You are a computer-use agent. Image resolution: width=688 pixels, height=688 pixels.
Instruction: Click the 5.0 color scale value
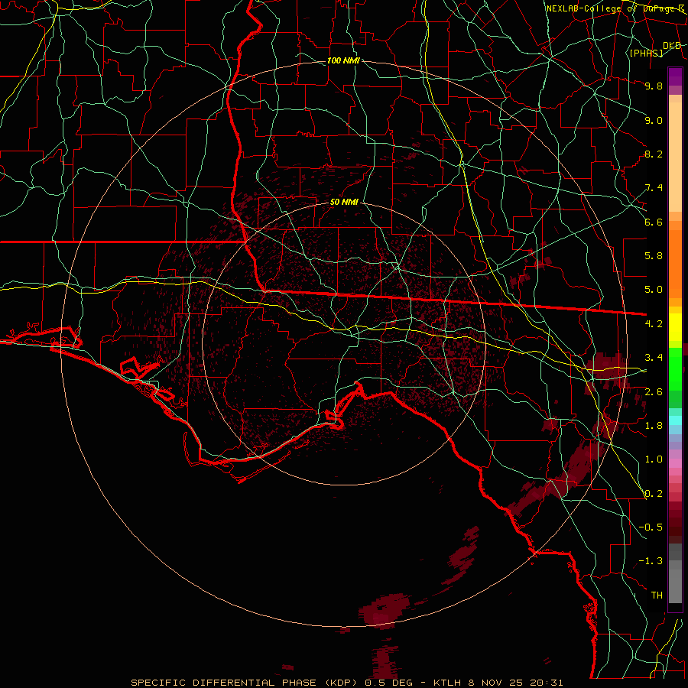click(654, 290)
